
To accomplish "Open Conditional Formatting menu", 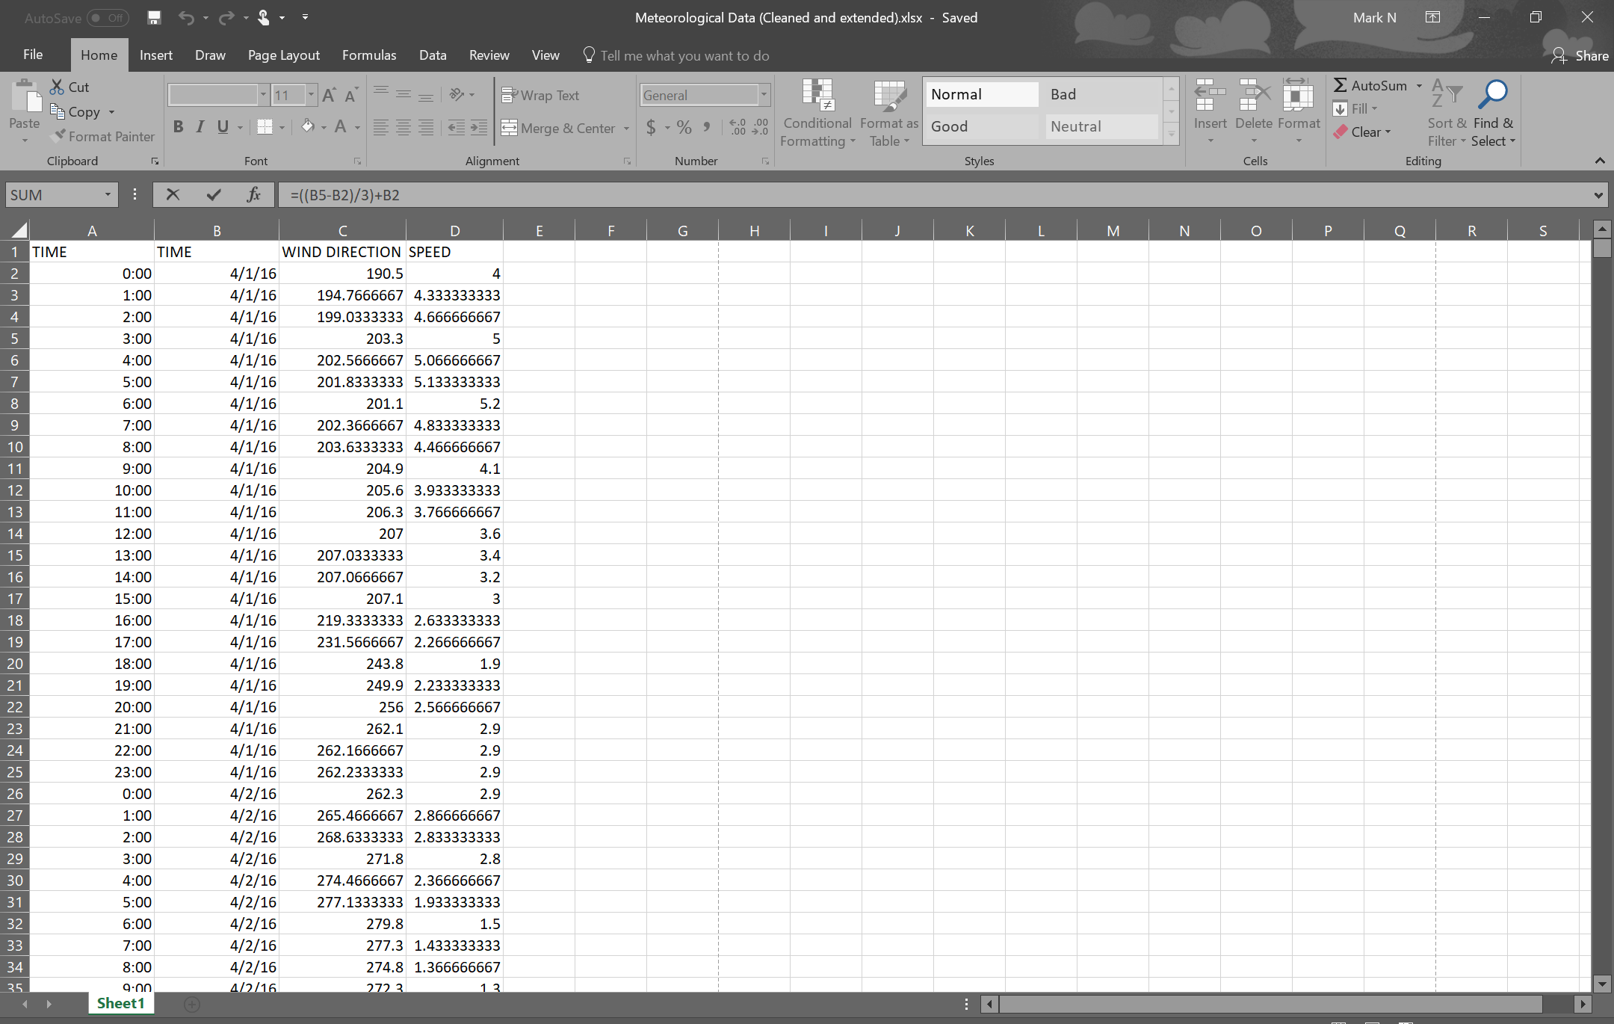I will (817, 113).
